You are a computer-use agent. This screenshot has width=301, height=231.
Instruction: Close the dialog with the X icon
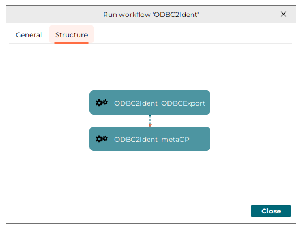click(x=283, y=14)
